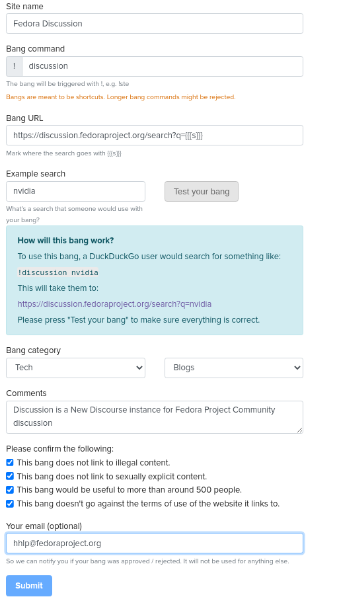Click the Test your bang button
Viewport: 339px width, 603px height.
click(202, 191)
